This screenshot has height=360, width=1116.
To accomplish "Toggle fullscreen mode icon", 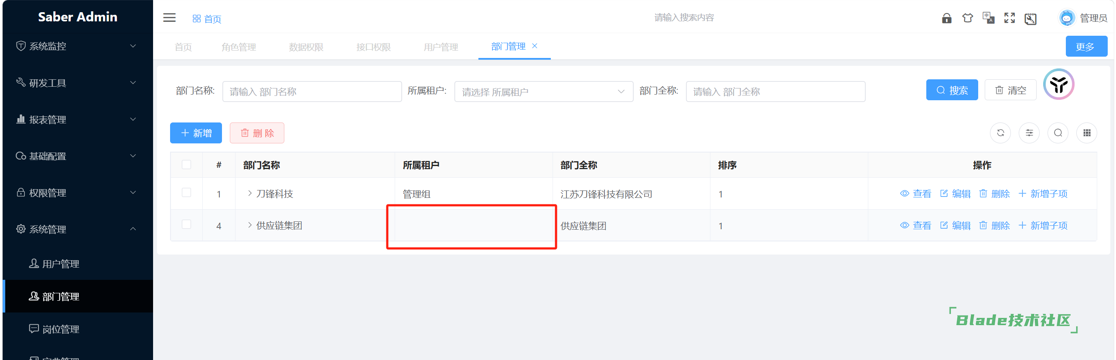I will point(1009,18).
